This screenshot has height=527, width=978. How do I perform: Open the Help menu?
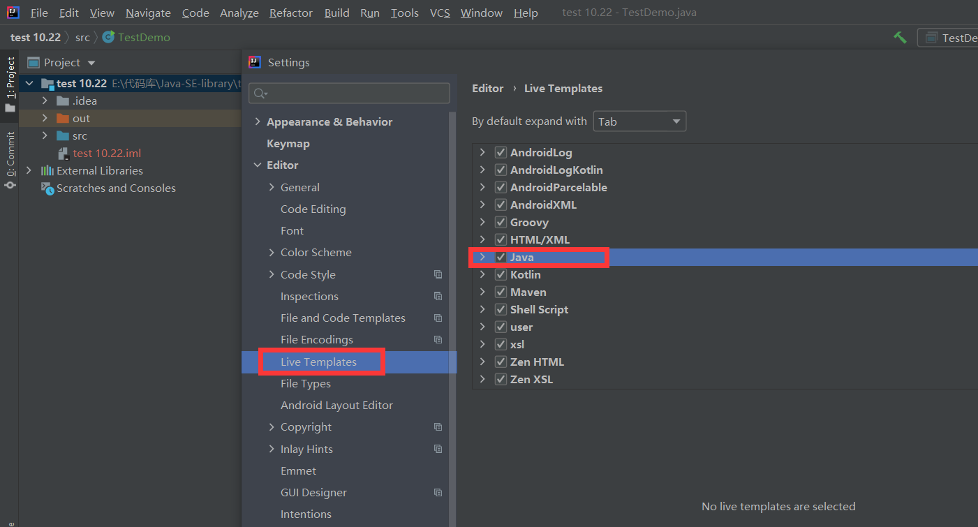pyautogui.click(x=526, y=13)
